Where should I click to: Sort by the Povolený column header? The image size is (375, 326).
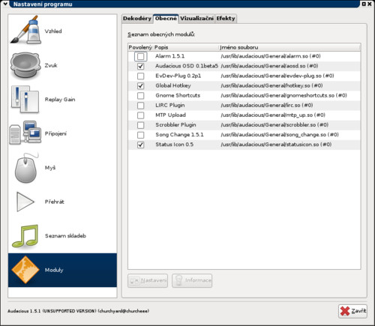pos(140,47)
